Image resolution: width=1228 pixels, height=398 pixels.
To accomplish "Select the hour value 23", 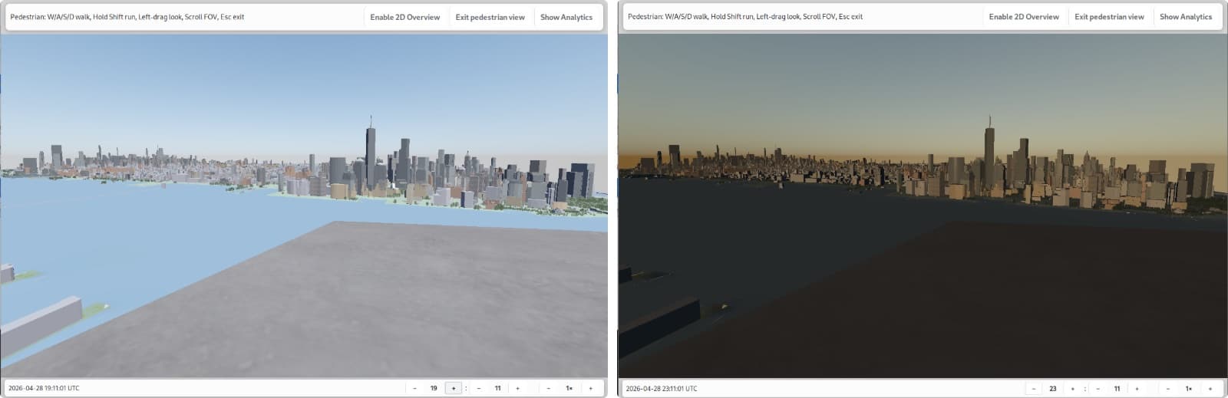I will [x=1053, y=388].
